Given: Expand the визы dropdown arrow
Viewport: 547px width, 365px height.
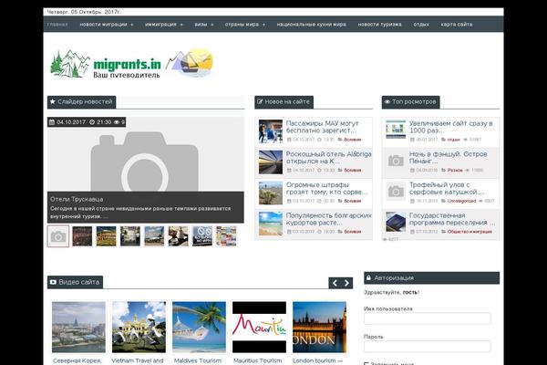Looking at the screenshot, I should (x=212, y=25).
